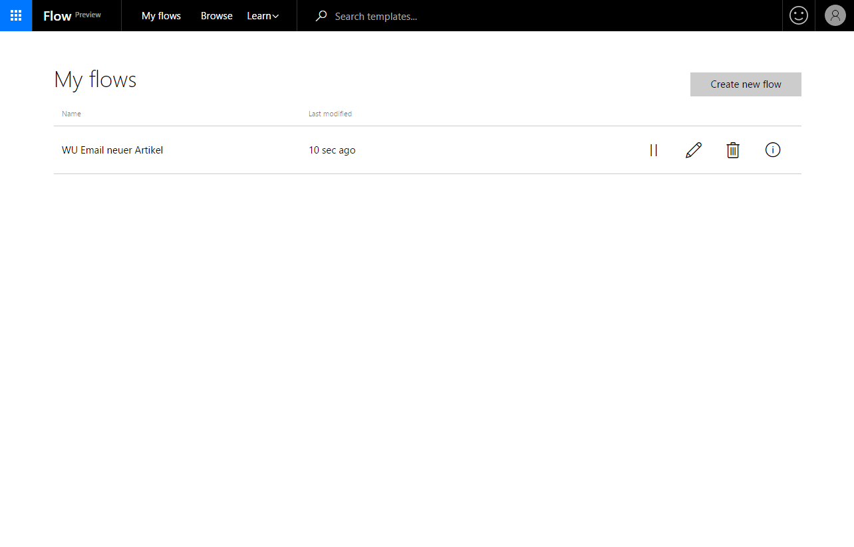Go to My flows in the navigation bar
Viewport: 854px width, 547px height.
click(161, 16)
